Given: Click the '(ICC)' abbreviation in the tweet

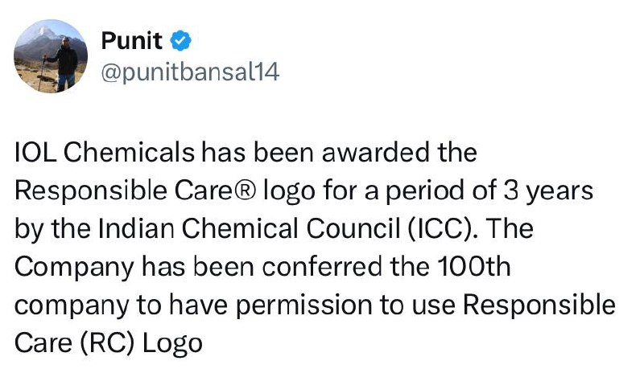Looking at the screenshot, I should point(440,229).
